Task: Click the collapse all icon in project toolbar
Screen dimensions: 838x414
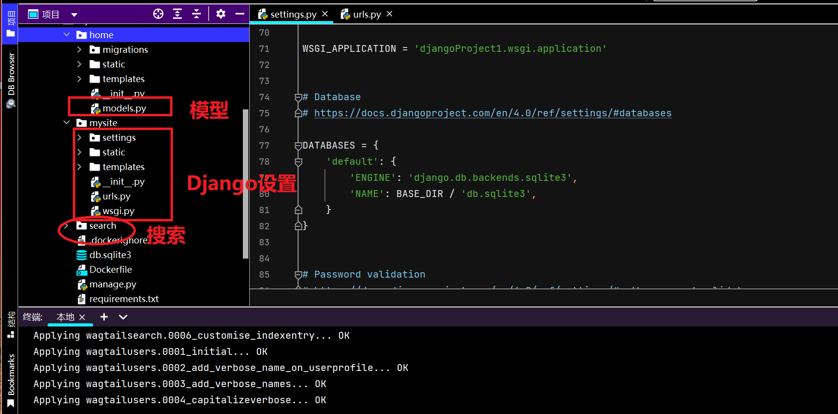Action: (196, 14)
